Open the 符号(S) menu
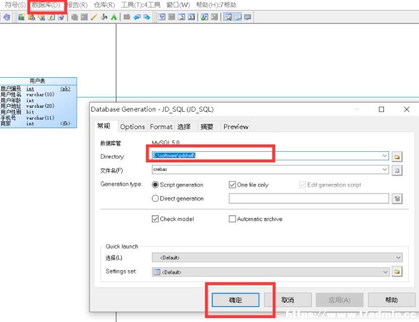The height and width of the screenshot is (322, 419). pyautogui.click(x=15, y=5)
